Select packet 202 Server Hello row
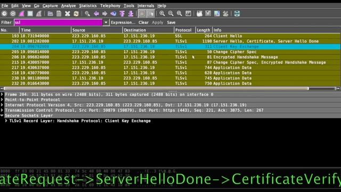 [x=170, y=41]
